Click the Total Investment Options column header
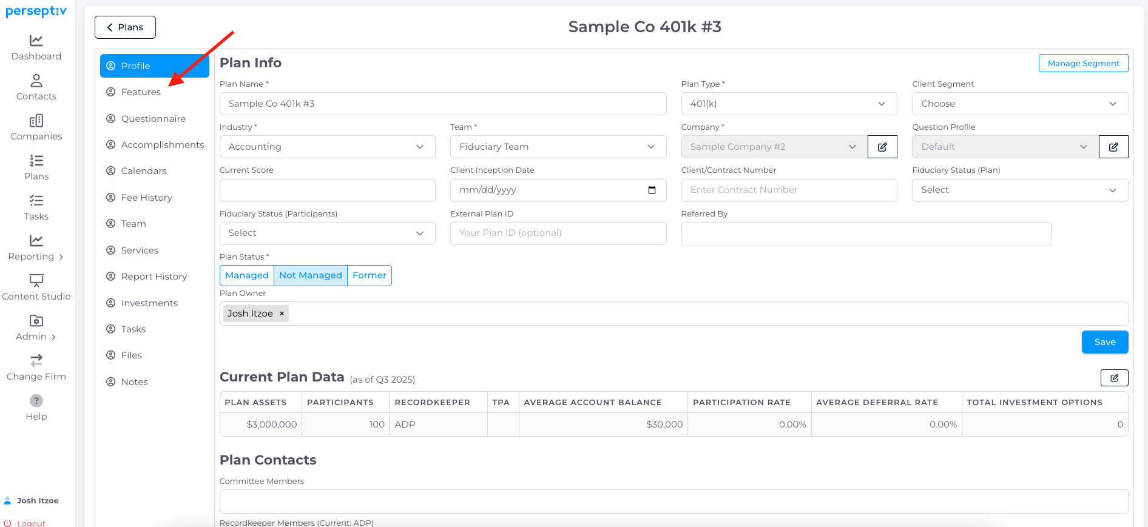1148x527 pixels. point(1045,403)
